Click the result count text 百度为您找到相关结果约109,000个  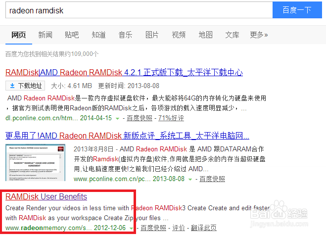52,54
